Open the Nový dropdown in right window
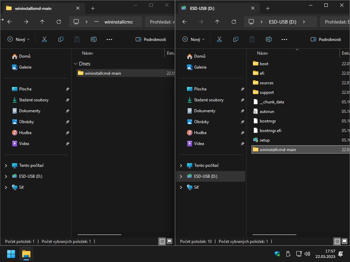The height and width of the screenshot is (262, 350). (193, 40)
